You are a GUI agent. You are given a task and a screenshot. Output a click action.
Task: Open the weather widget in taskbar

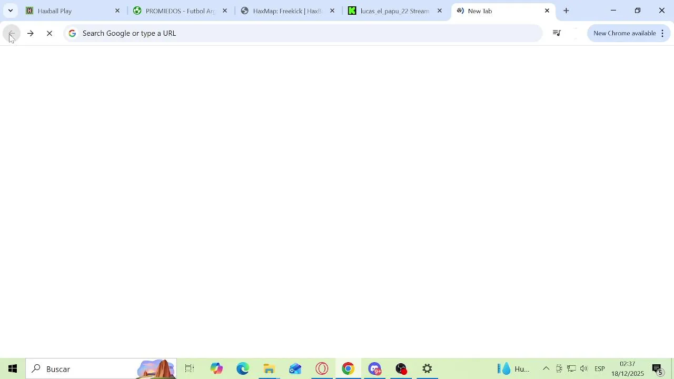tap(513, 369)
